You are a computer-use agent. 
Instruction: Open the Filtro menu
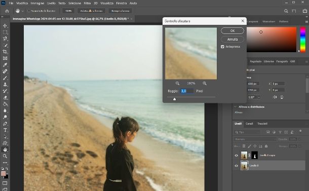pos(87,3)
